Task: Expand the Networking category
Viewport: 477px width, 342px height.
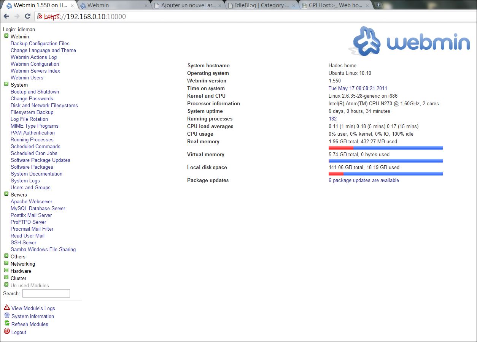Action: (6, 263)
